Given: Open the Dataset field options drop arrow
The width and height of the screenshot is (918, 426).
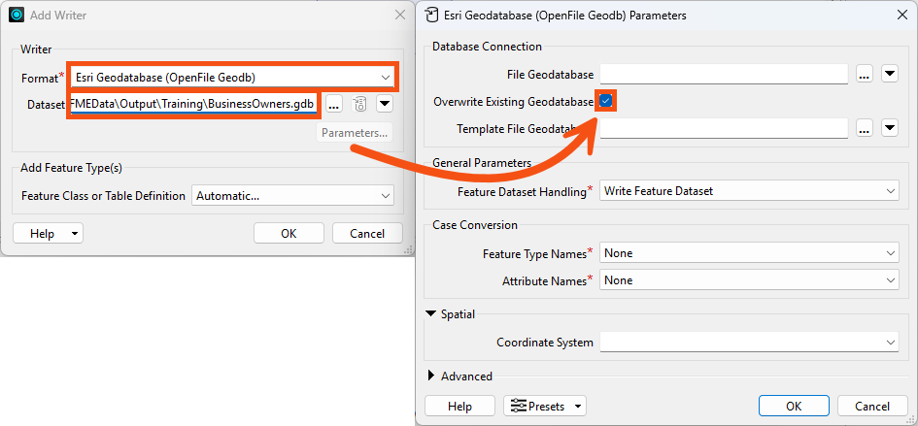Looking at the screenshot, I should pos(385,105).
